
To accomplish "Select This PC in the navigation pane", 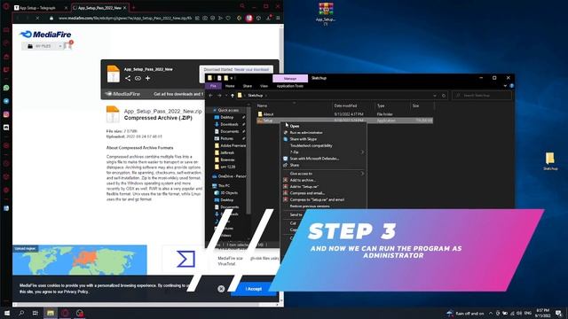I will click(x=225, y=185).
